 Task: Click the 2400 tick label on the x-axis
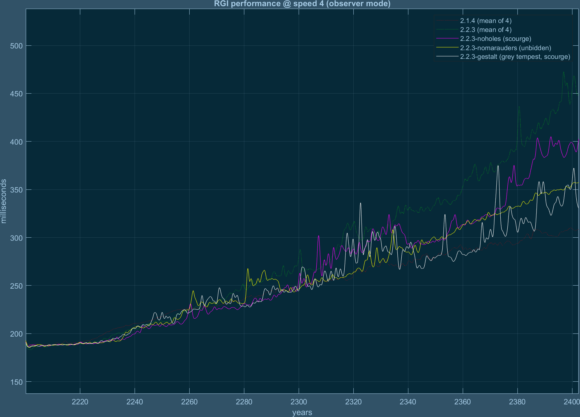click(x=572, y=402)
